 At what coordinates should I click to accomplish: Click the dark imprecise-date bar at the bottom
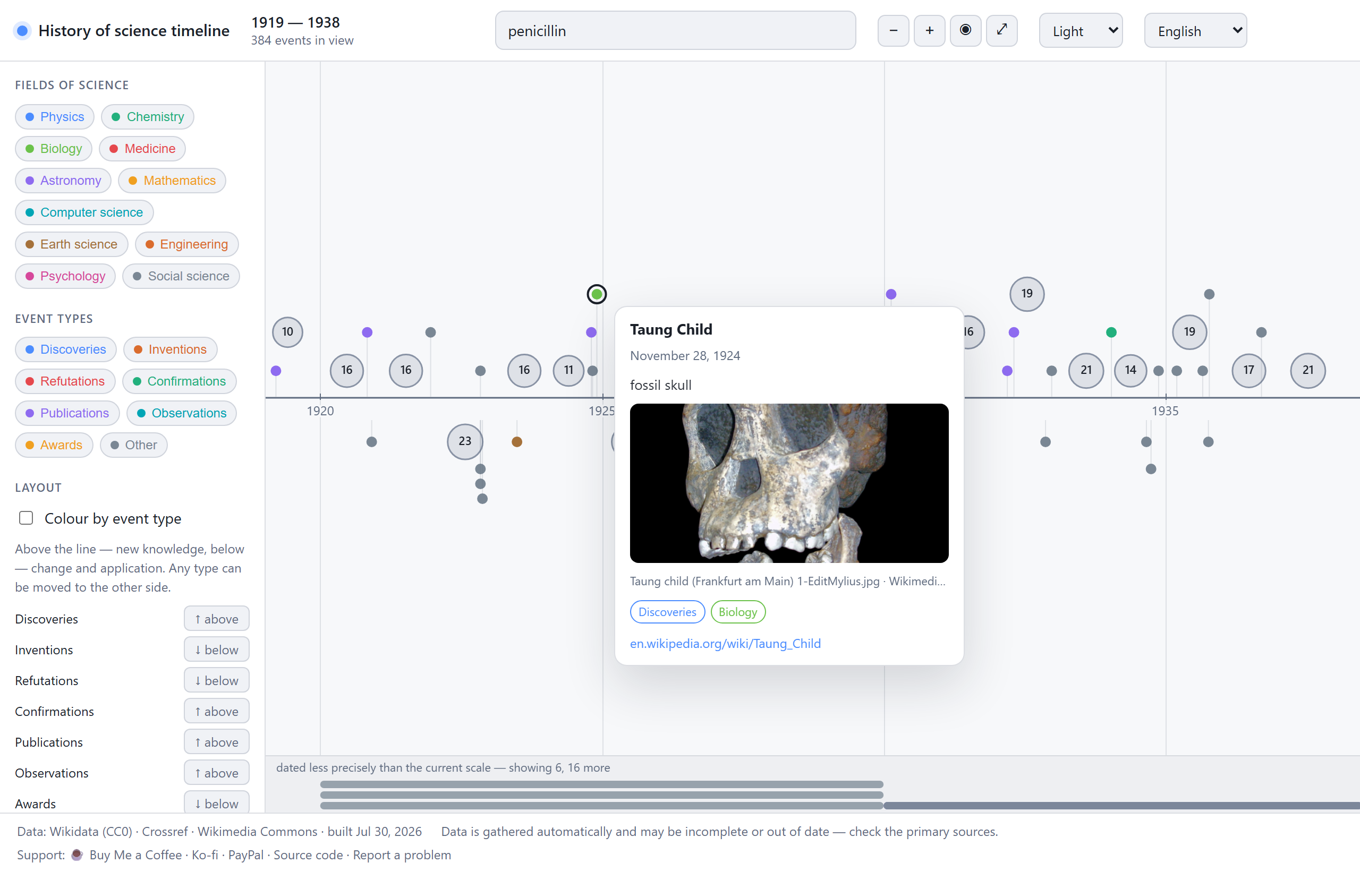[x=1122, y=805]
